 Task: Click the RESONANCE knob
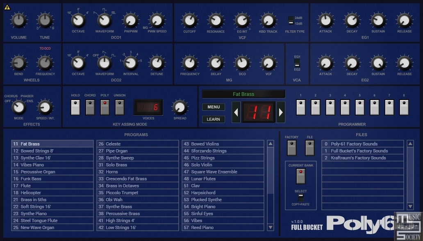[216, 20]
